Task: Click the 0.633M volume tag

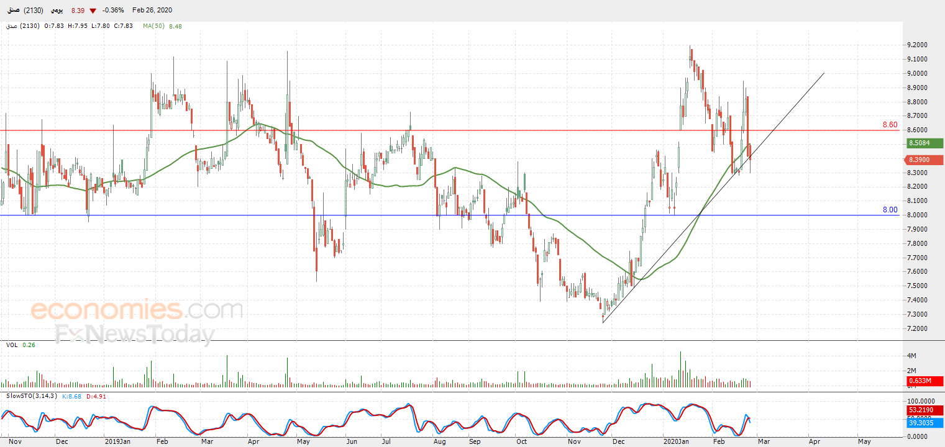Action: coord(924,381)
